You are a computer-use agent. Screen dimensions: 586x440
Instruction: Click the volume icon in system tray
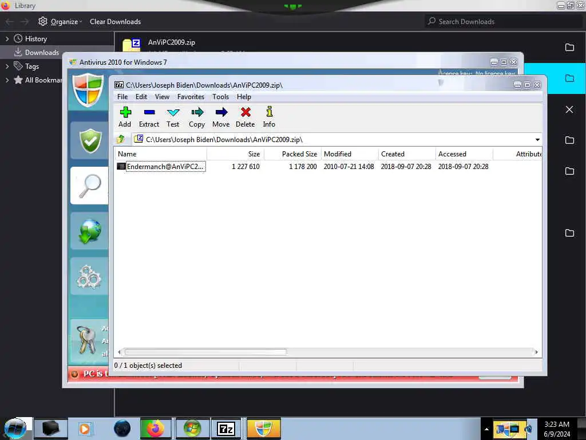pos(528,429)
